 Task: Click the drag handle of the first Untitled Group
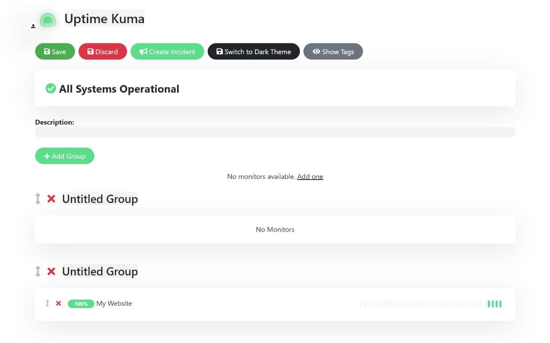click(38, 199)
